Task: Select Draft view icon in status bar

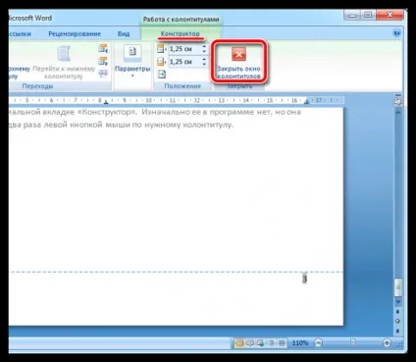Action: pos(282,343)
